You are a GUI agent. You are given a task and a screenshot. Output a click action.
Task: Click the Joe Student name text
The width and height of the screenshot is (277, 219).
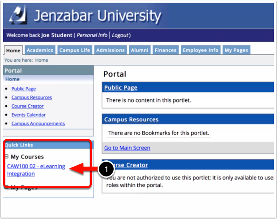(57, 35)
